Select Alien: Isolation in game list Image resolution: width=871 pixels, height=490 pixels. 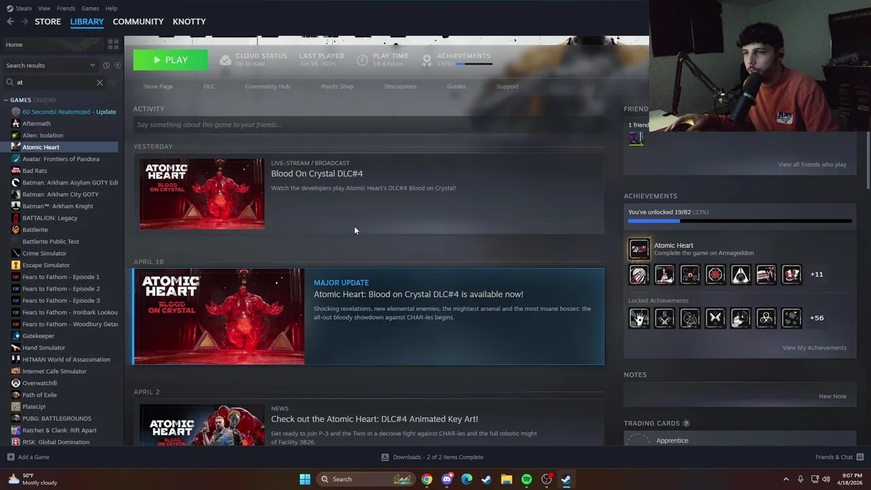point(42,135)
